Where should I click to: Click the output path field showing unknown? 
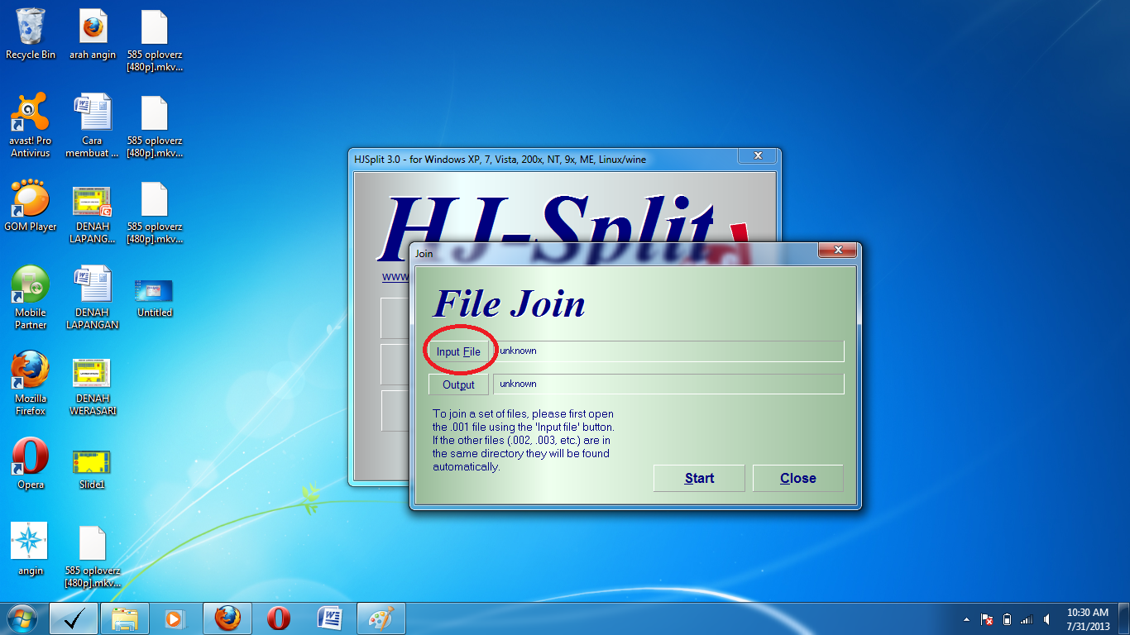tap(668, 384)
